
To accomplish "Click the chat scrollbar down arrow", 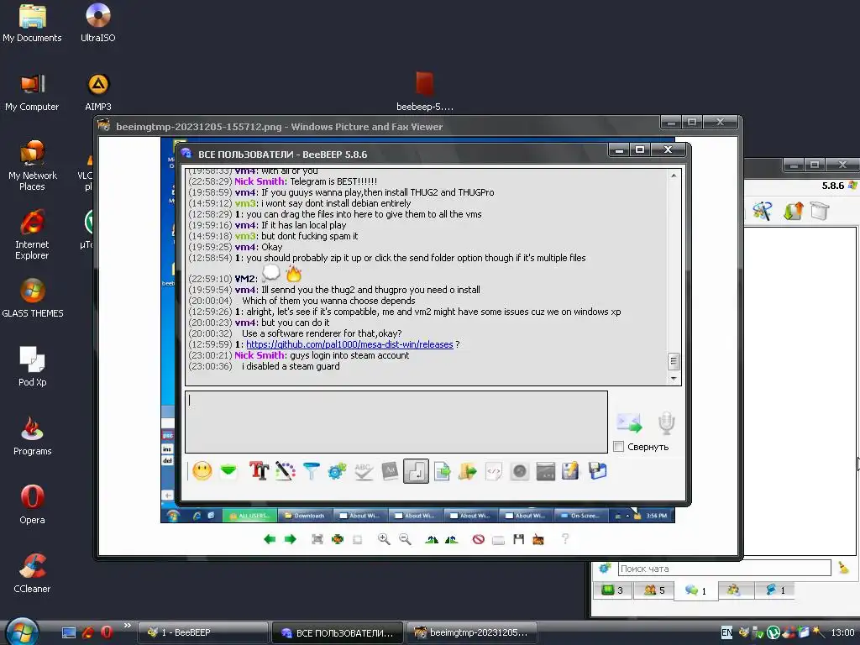I will (674, 379).
